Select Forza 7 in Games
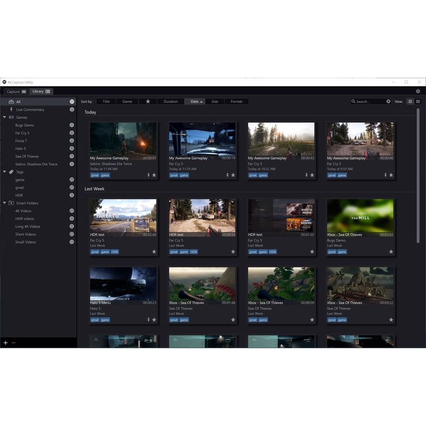Screen dimensions: 426x426 pyautogui.click(x=38, y=141)
